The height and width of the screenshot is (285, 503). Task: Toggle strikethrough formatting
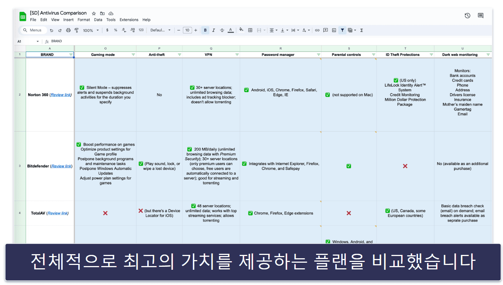pyautogui.click(x=222, y=30)
